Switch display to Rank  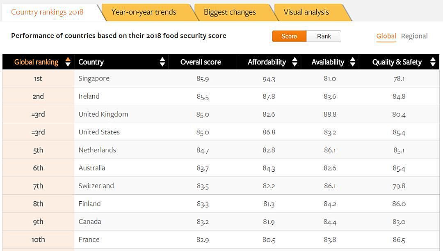tap(324, 36)
